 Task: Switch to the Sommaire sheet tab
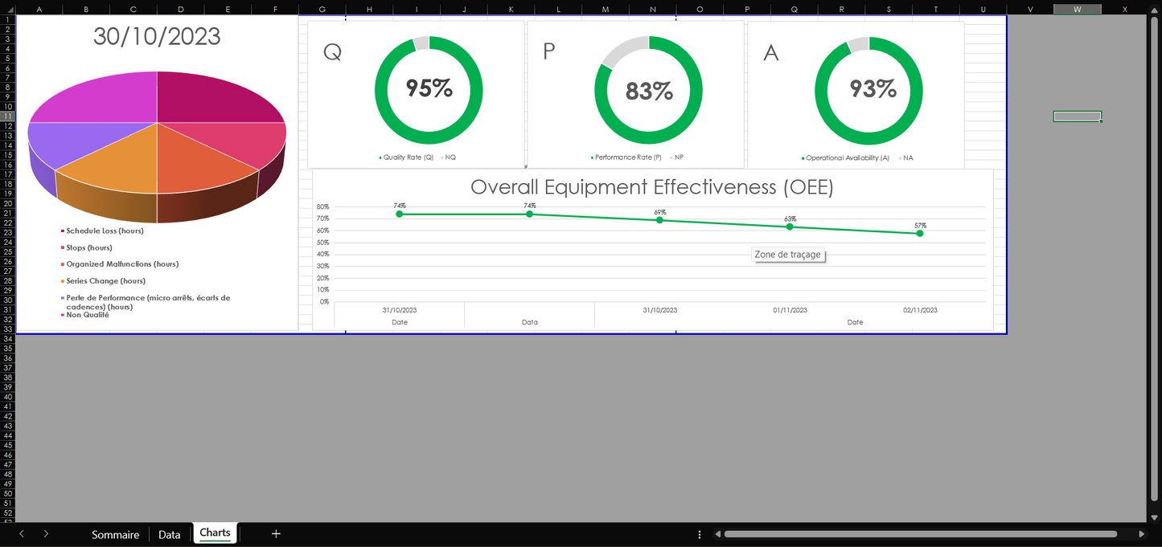point(115,534)
